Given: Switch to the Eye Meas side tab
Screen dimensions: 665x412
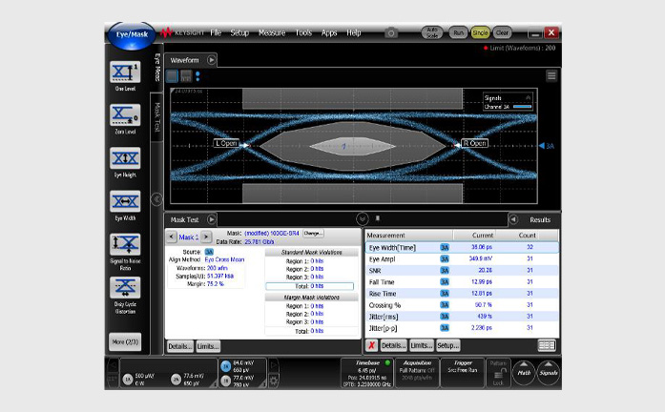Looking at the screenshot, I should (156, 68).
